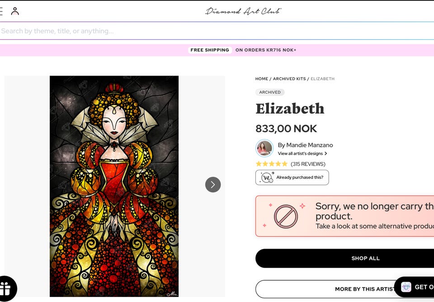434x302 pixels.
Task: Open the Elizabeth stained glass artwork image
Action: 114,186
